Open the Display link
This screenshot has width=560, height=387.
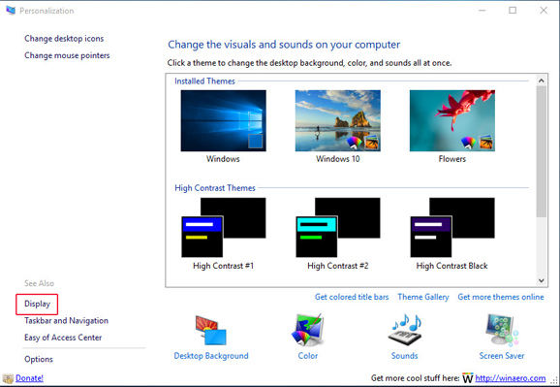point(37,304)
